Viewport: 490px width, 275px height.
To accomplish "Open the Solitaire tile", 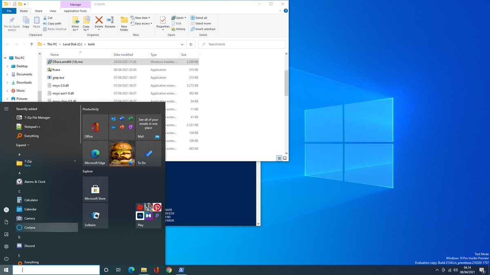I will [96, 216].
